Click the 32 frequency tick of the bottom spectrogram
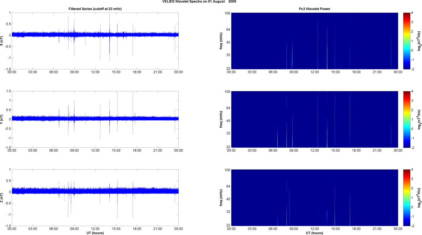Image resolution: width=422 pixels, height=235 pixels. pyautogui.click(x=228, y=212)
